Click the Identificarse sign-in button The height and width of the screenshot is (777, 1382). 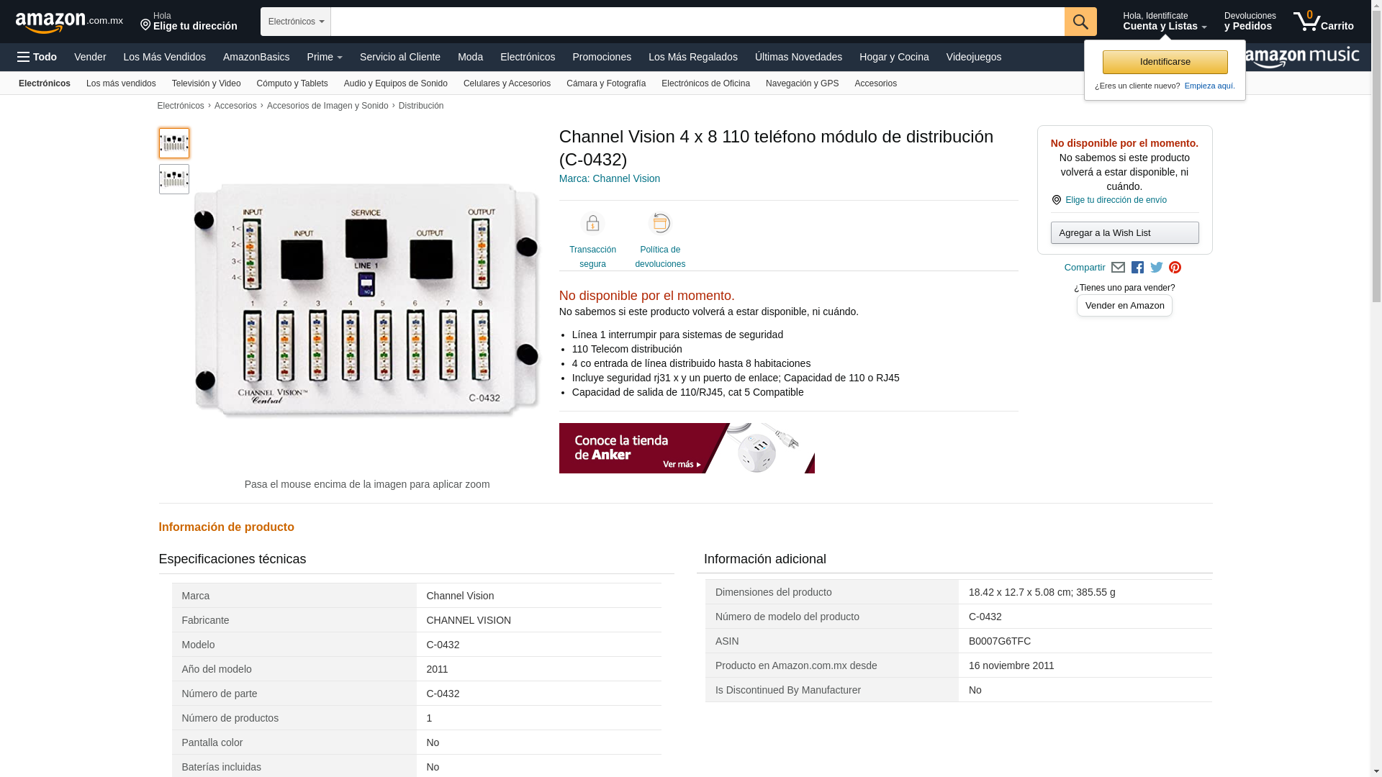[1165, 62]
